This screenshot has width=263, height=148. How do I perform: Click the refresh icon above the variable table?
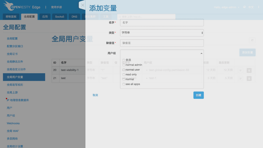point(252,40)
